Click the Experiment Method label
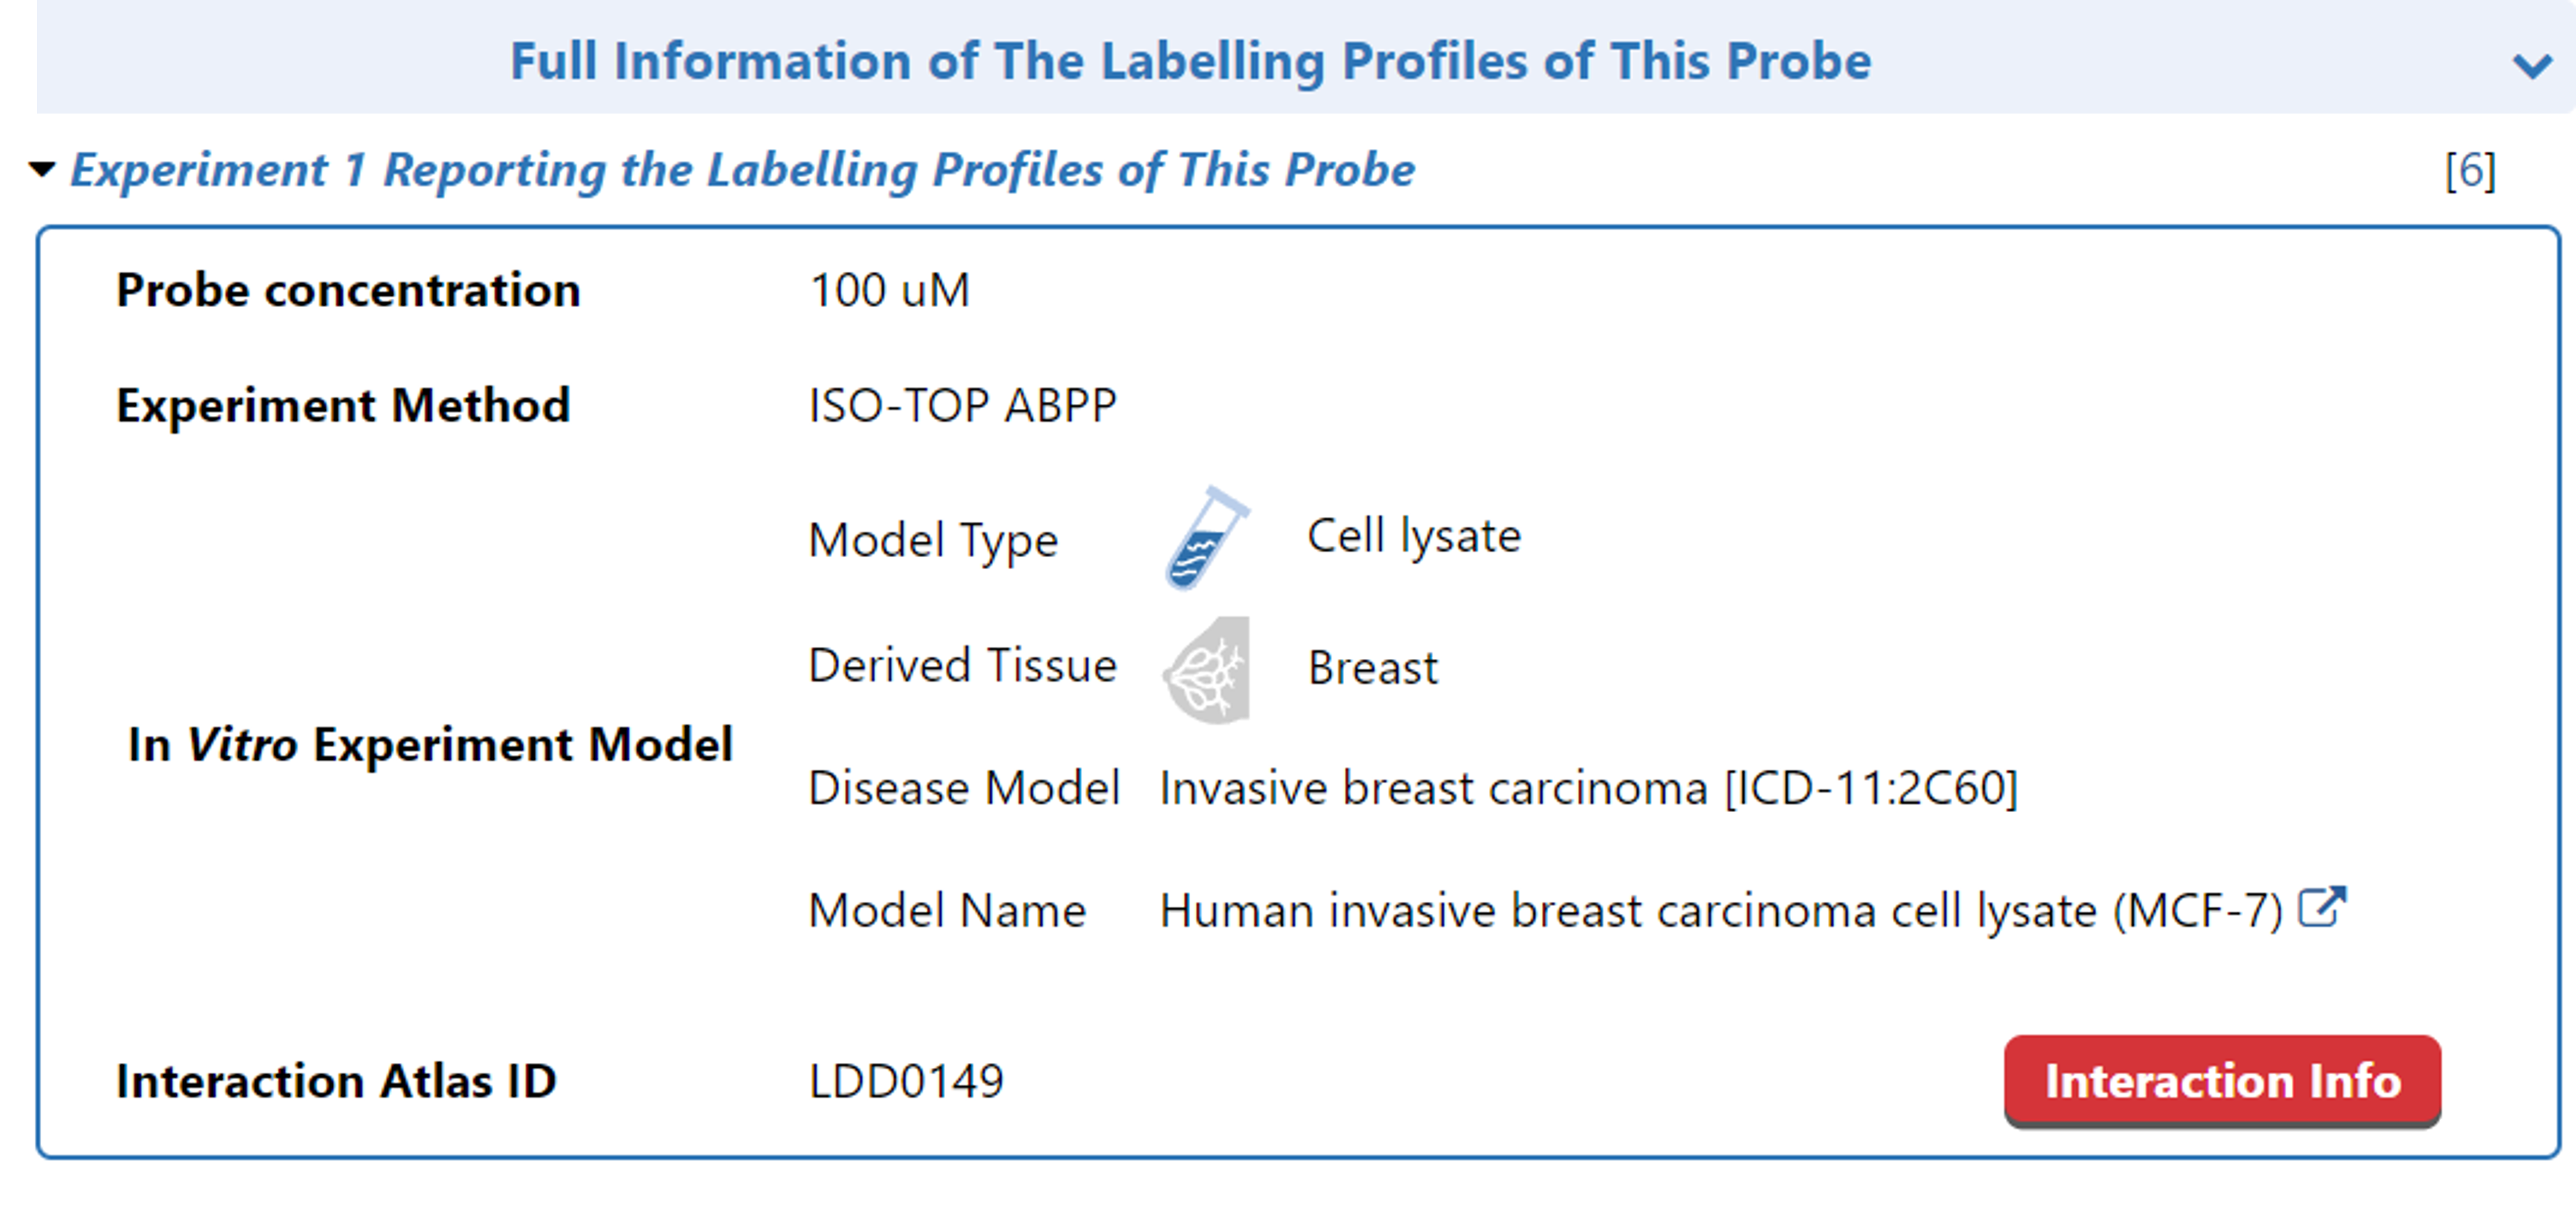2576x1205 pixels. [343, 406]
